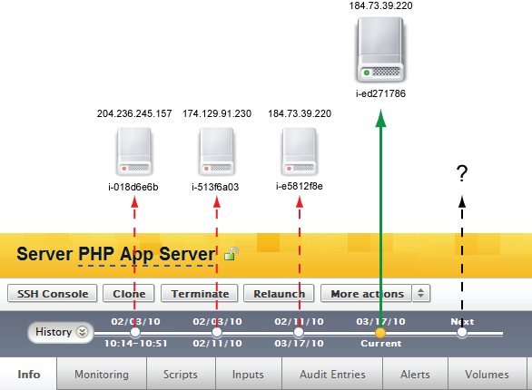
Task: Open the More actions dropdown arrows
Action: click(420, 294)
